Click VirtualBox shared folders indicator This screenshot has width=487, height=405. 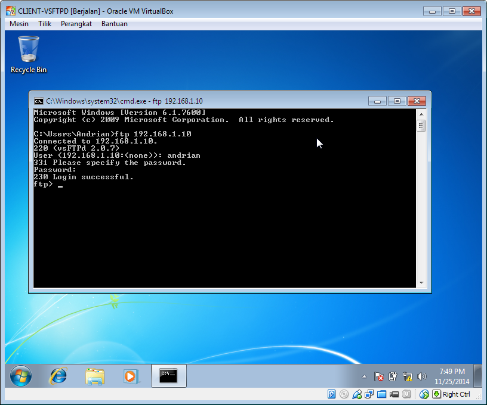[x=382, y=394]
